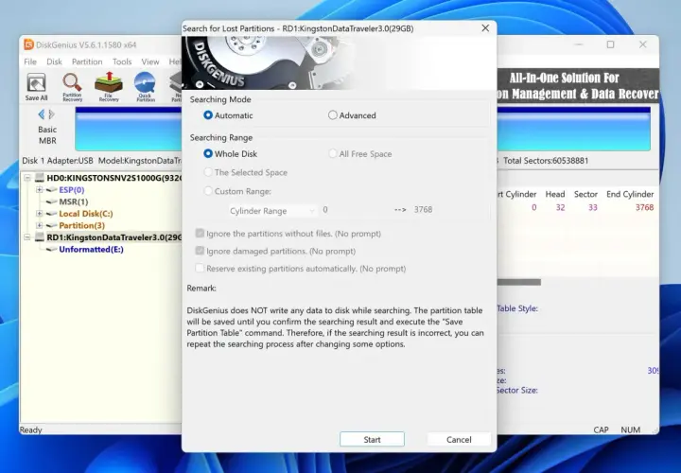
Task: Click the Basic MBR disk type label
Action: tap(47, 135)
